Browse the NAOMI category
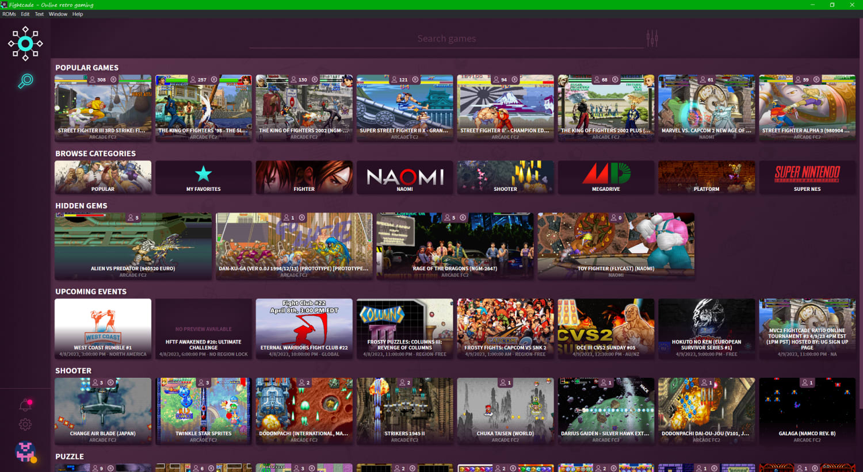Image resolution: width=863 pixels, height=472 pixels. (405, 177)
